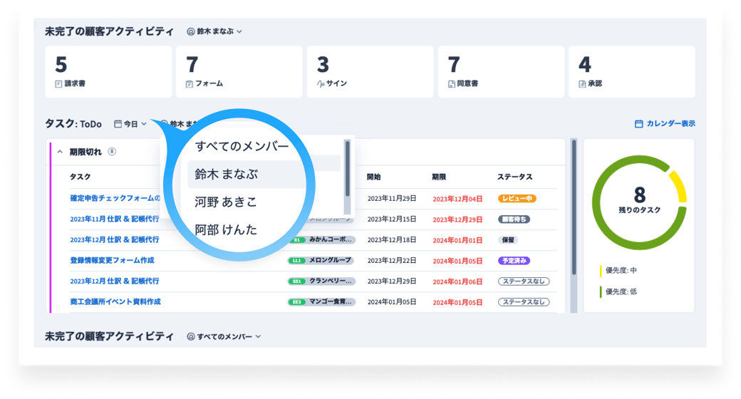The width and height of the screenshot is (741, 399).
Task: Click the yellow 優先度: 中 legend marker
Action: [601, 271]
